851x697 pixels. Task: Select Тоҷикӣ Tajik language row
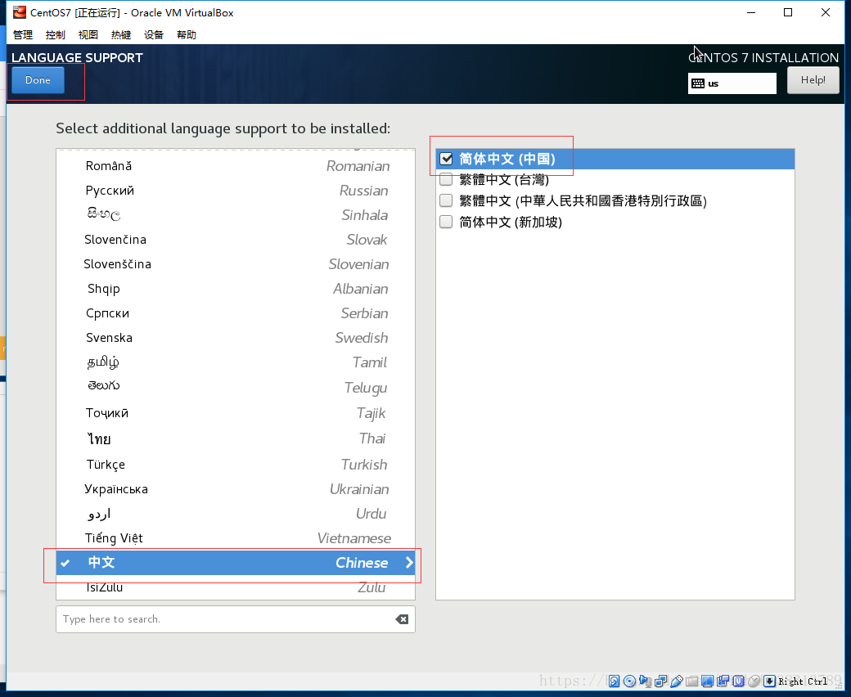coord(236,413)
